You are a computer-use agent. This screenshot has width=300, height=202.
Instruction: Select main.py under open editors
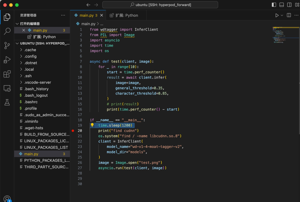coord(42,30)
